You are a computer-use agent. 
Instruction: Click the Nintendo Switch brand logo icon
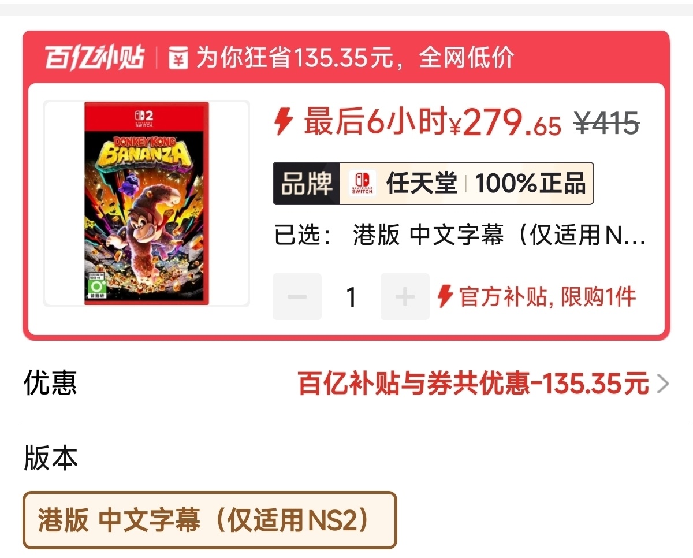point(362,184)
